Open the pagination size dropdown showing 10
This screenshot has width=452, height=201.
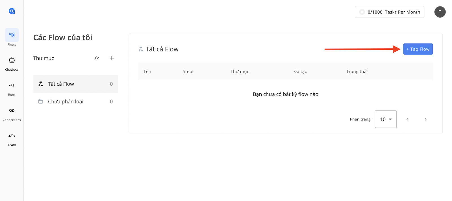(x=386, y=119)
